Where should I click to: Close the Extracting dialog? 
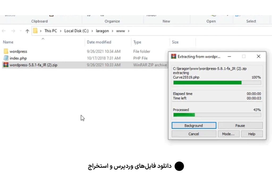[258, 56]
